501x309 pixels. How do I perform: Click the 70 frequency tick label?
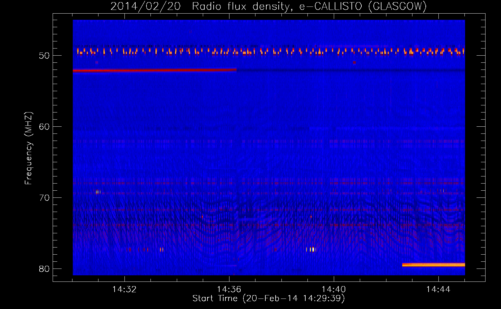click(x=44, y=198)
